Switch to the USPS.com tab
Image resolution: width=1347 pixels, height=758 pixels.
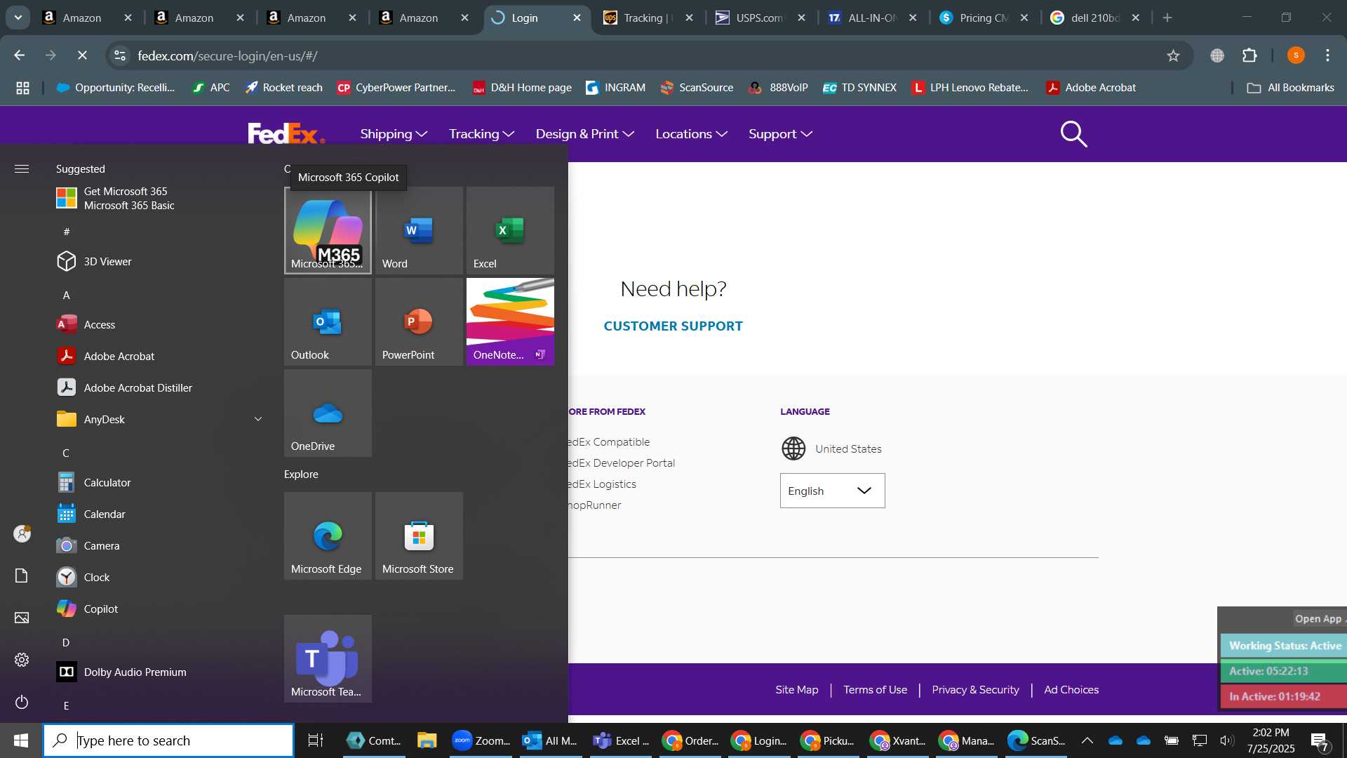tap(759, 18)
